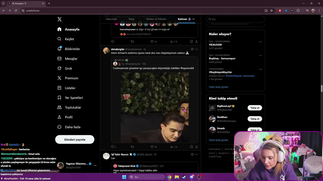This screenshot has height=181, width=323.
Task: Bookmark the post with 14 likes
Action: (x=192, y=41)
